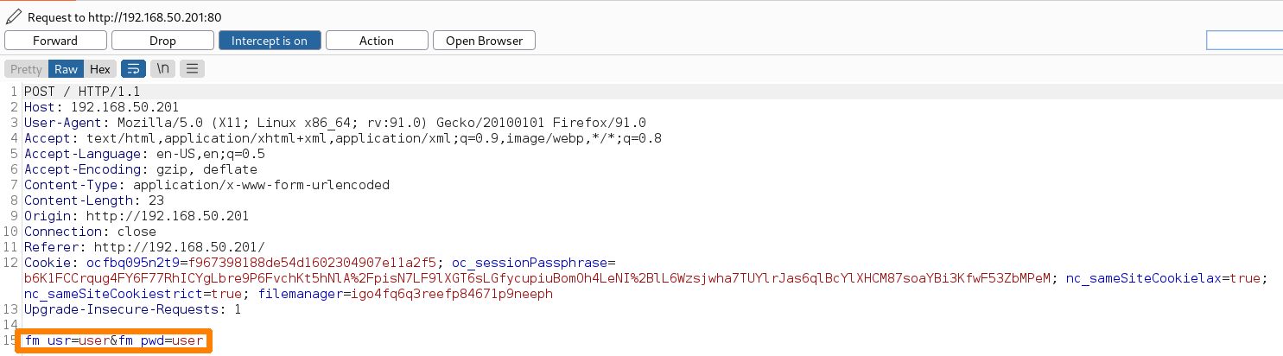Place cursor in the User-Agent header
Image resolution: width=1283 pixels, height=356 pixels.
pyautogui.click(x=334, y=123)
